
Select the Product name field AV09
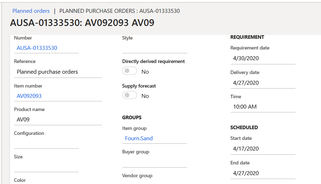click(x=58, y=120)
